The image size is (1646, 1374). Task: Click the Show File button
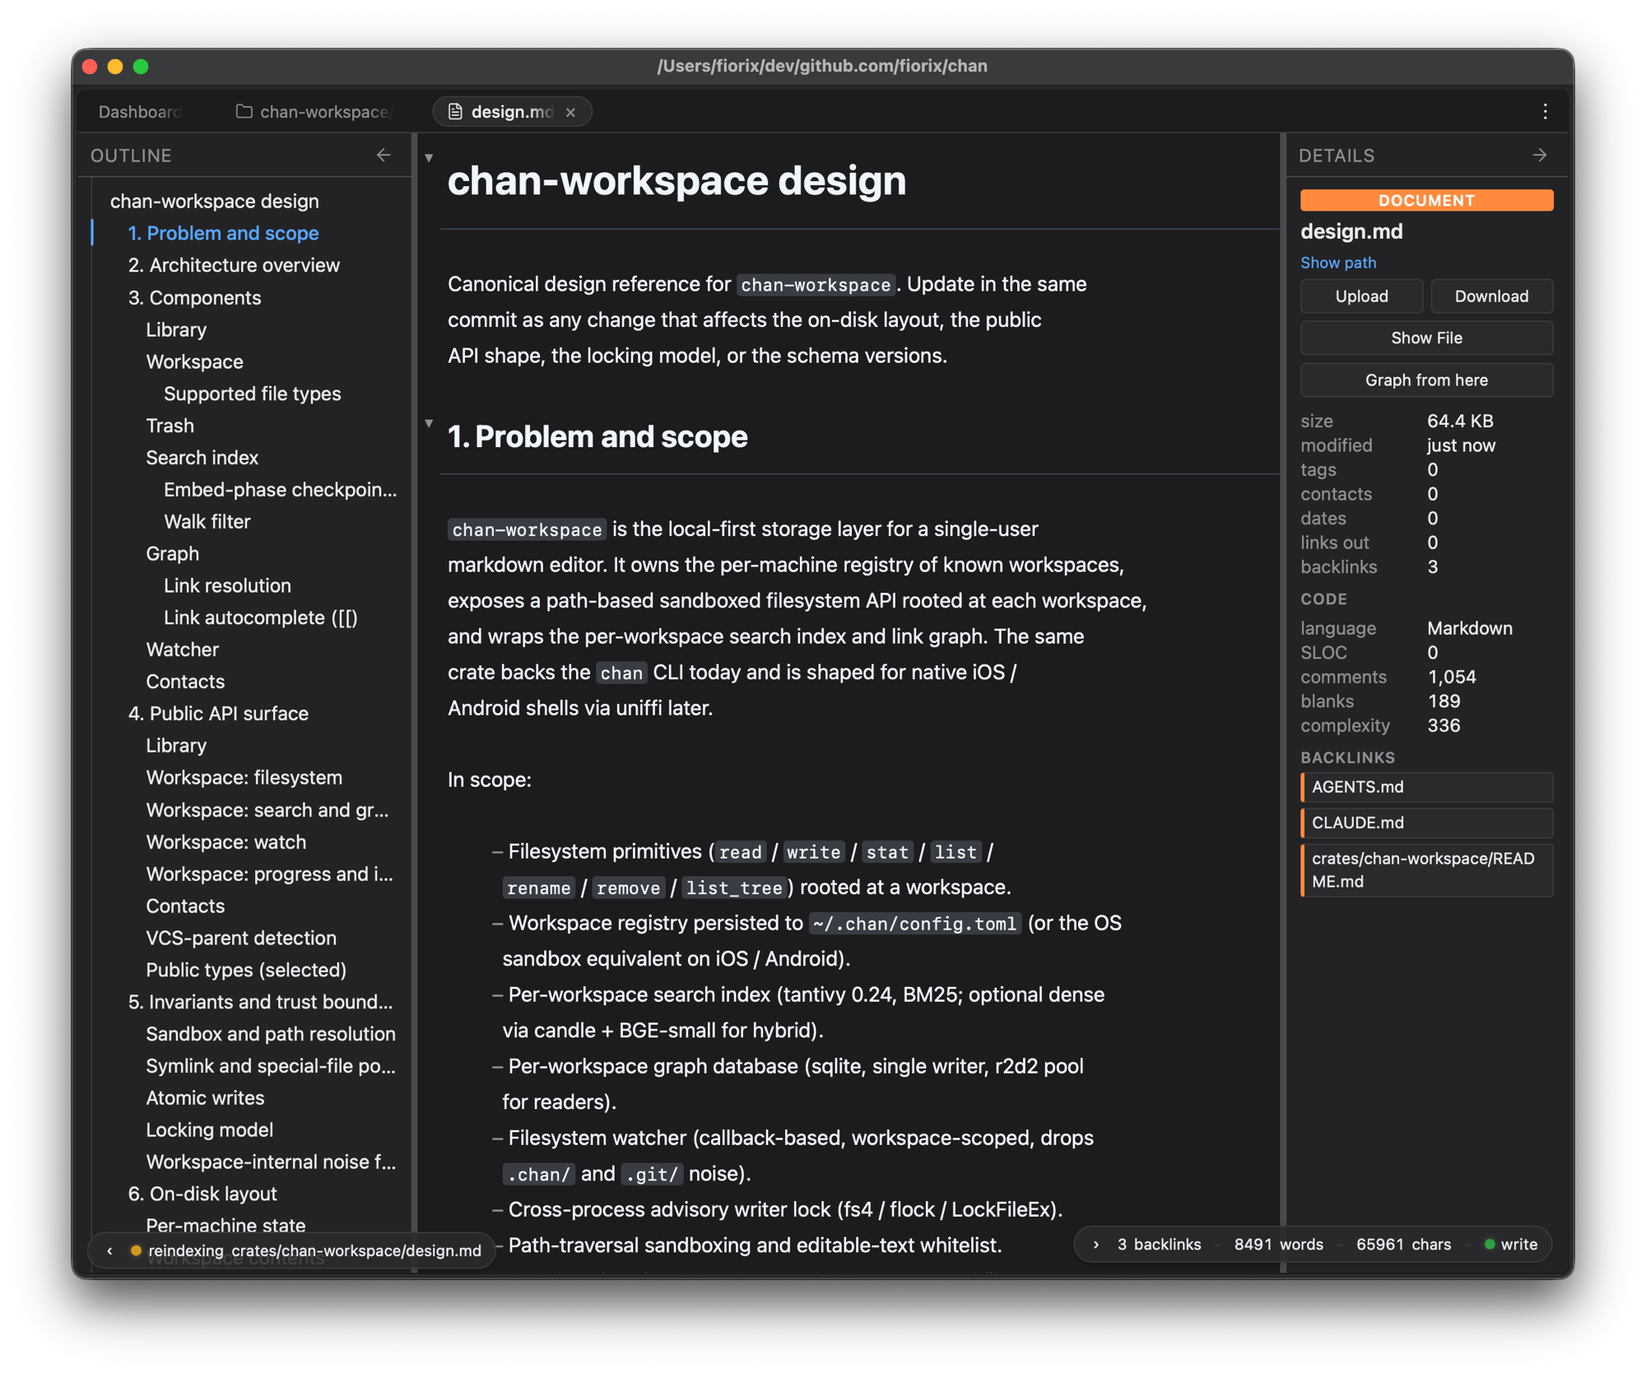(x=1426, y=338)
